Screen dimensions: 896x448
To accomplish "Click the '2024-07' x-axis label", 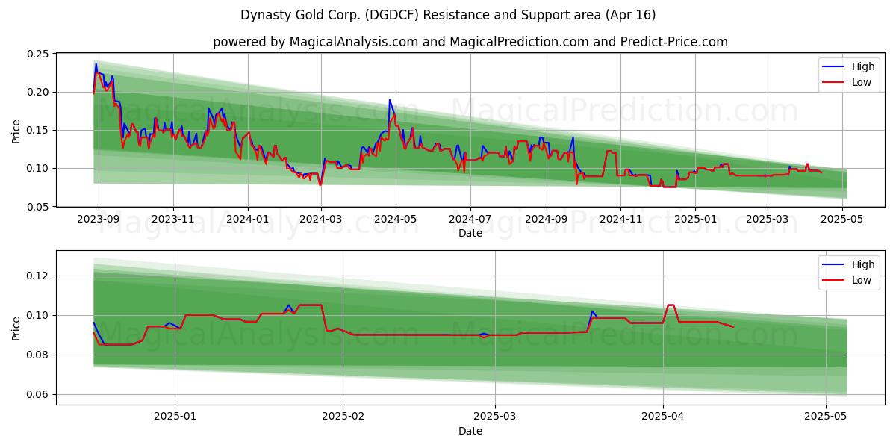I will (x=470, y=220).
